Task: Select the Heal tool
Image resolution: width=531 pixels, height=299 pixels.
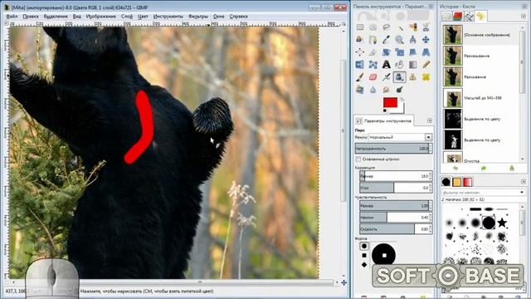Action: point(426,77)
